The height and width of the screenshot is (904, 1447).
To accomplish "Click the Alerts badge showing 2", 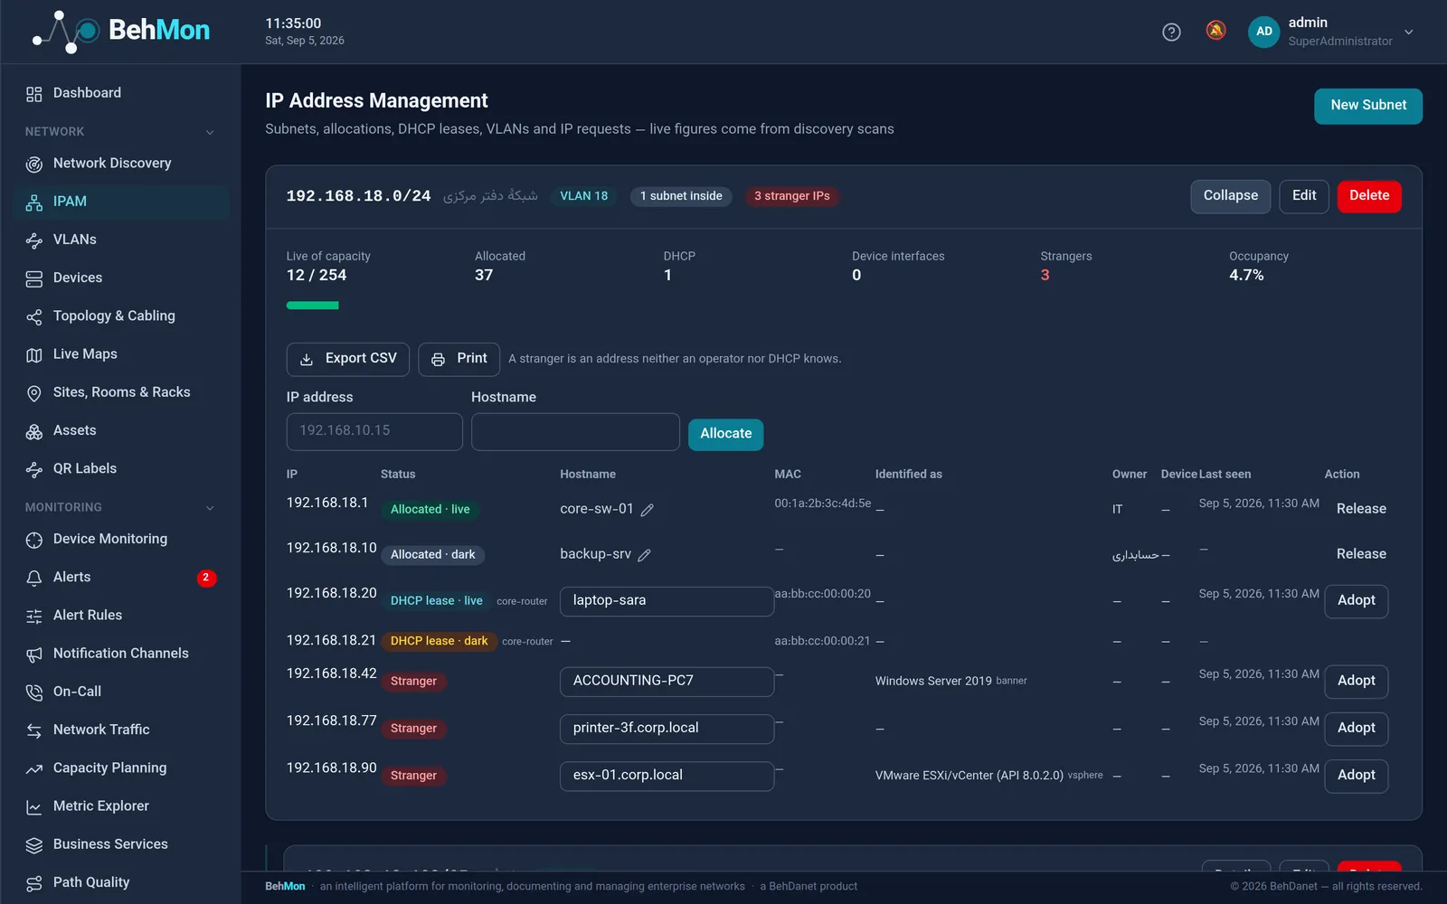I will pos(206,578).
